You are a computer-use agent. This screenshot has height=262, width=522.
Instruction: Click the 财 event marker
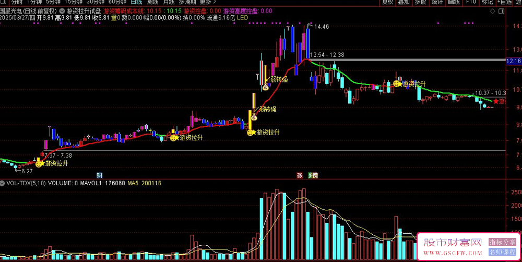99,175
